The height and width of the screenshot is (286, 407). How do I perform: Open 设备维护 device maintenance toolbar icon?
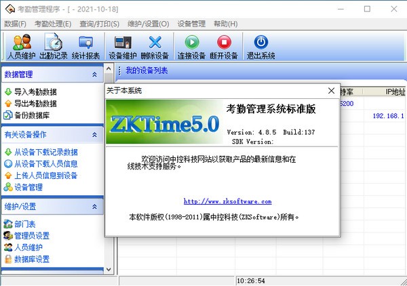[x=123, y=42]
